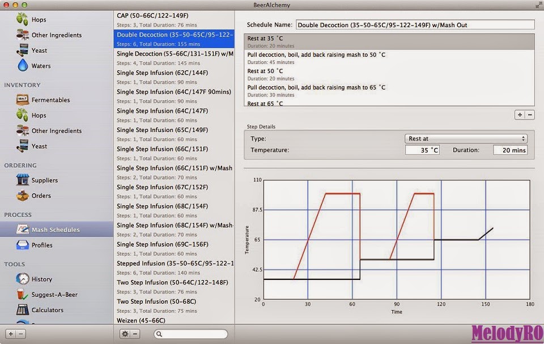Select Stepped Infusion (35-50-65C) schedule
The width and height of the screenshot is (544, 344).
pos(174,268)
